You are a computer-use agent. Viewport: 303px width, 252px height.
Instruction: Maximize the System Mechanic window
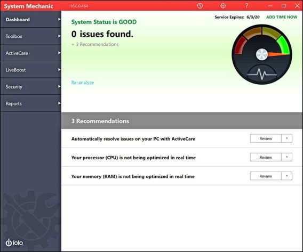coord(284,6)
